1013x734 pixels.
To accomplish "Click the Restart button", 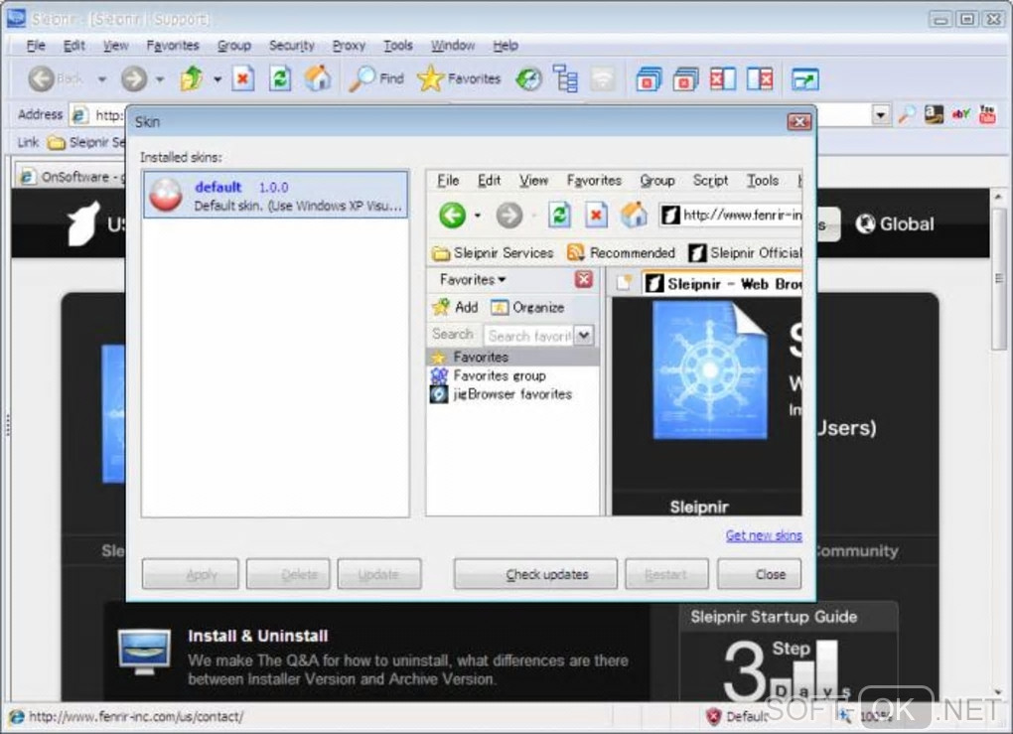I will 666,574.
